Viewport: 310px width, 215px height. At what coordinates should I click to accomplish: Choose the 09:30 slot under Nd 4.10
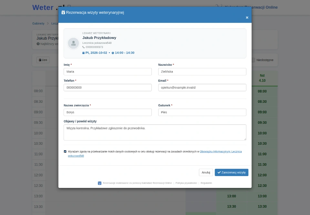[262, 122]
